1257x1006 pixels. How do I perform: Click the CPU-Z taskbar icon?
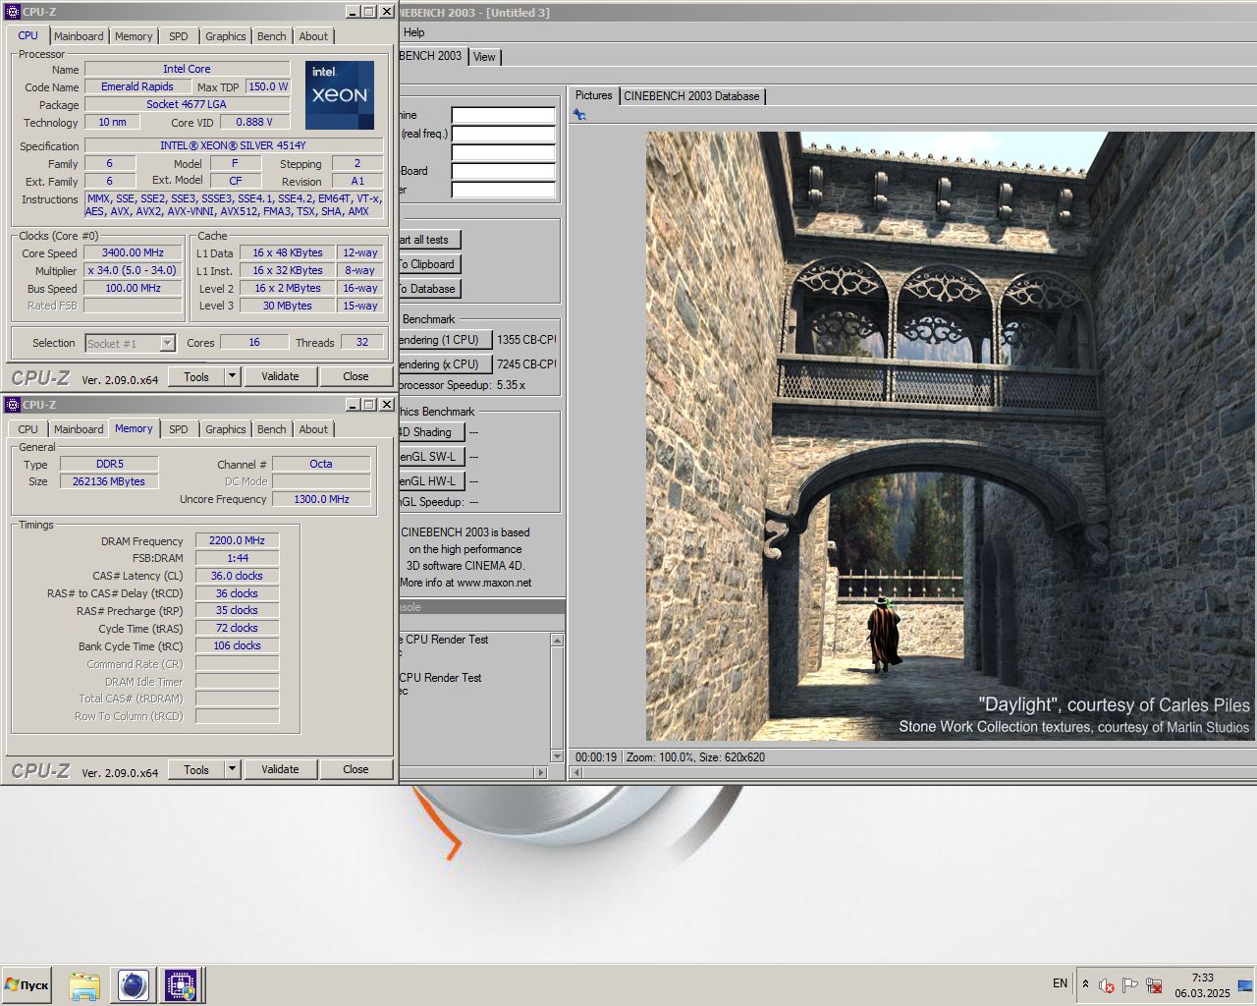[x=181, y=984]
